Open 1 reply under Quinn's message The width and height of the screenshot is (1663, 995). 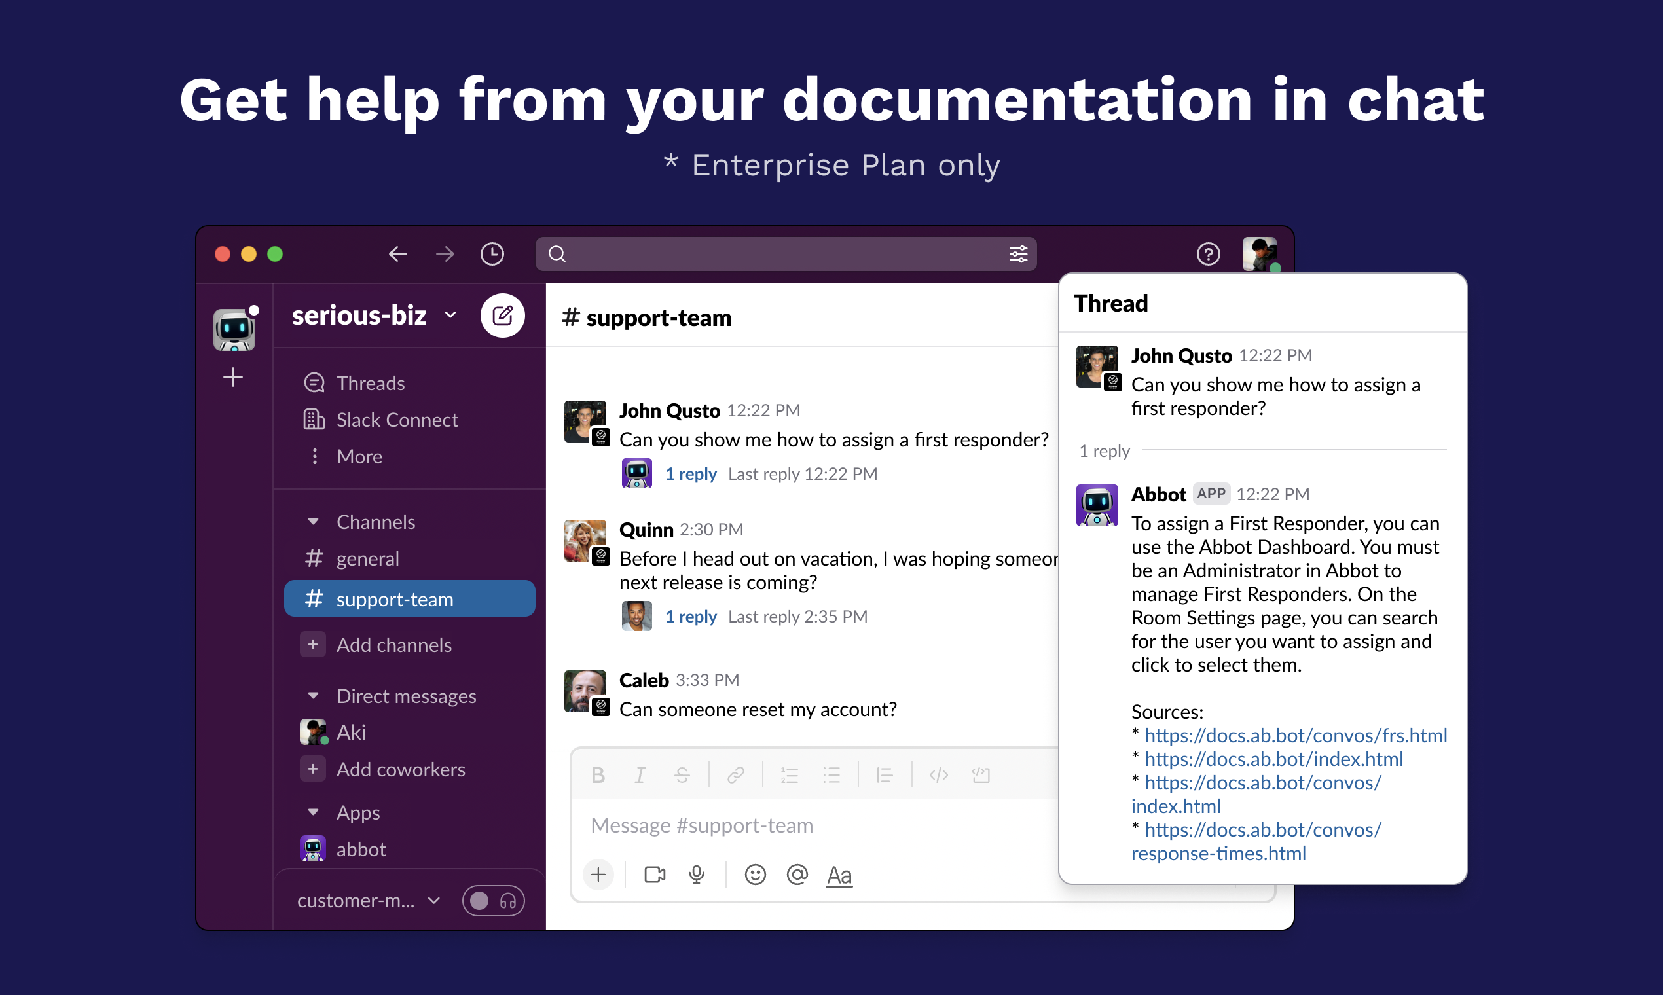point(690,617)
